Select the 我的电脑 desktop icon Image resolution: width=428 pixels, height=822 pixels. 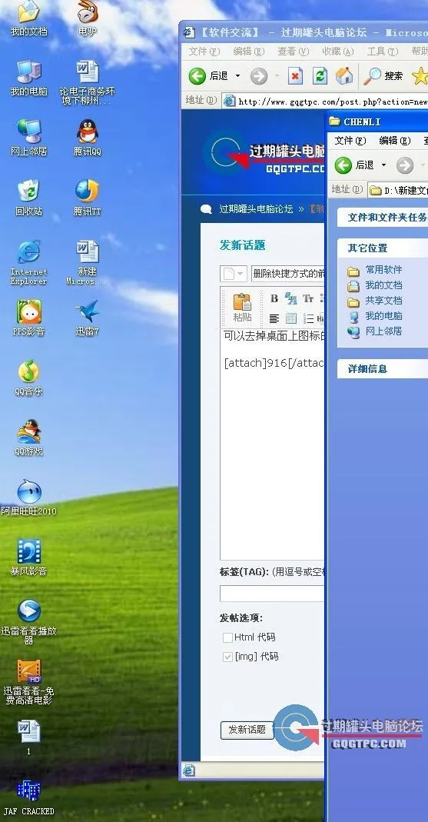28,78
